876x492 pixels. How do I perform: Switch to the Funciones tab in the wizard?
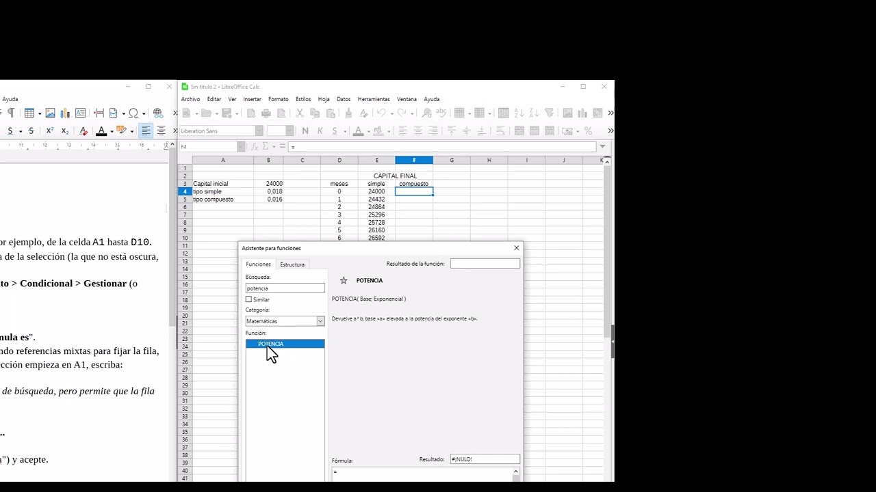click(259, 264)
